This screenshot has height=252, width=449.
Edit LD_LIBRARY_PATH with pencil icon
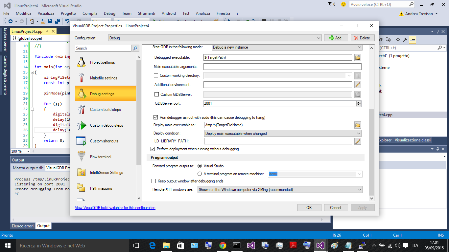[358, 141]
